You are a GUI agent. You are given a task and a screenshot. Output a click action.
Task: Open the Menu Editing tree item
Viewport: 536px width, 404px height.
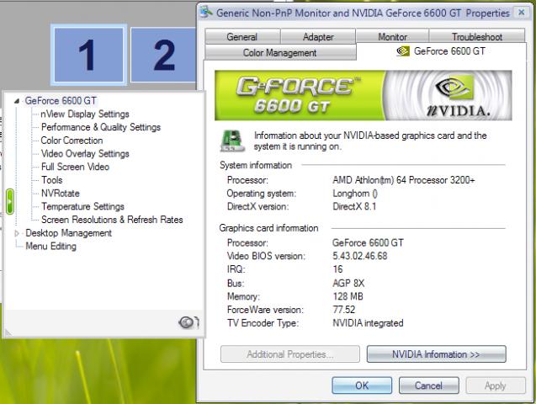(51, 247)
